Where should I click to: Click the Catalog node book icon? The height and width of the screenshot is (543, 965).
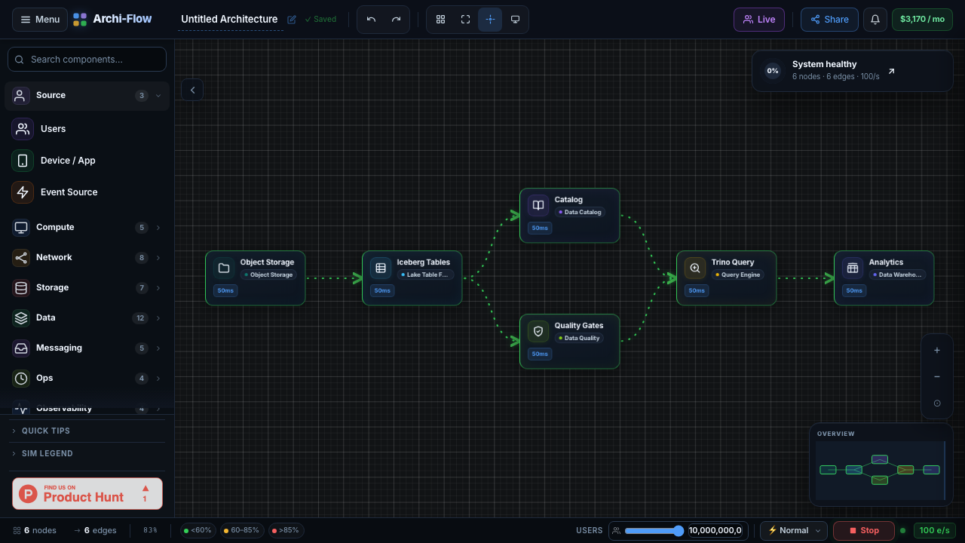[x=538, y=205]
